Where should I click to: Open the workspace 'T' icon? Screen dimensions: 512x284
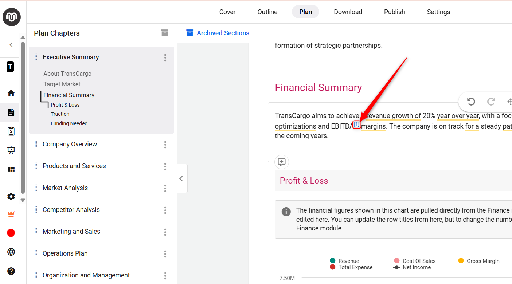10,67
